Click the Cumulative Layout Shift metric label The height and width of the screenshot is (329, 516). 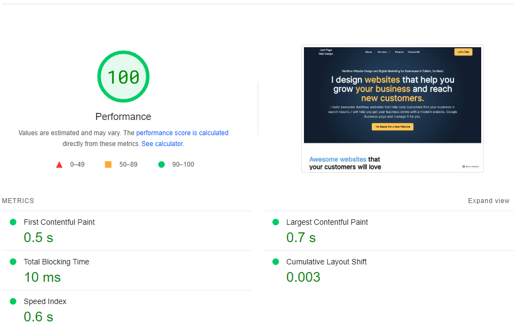coord(326,262)
